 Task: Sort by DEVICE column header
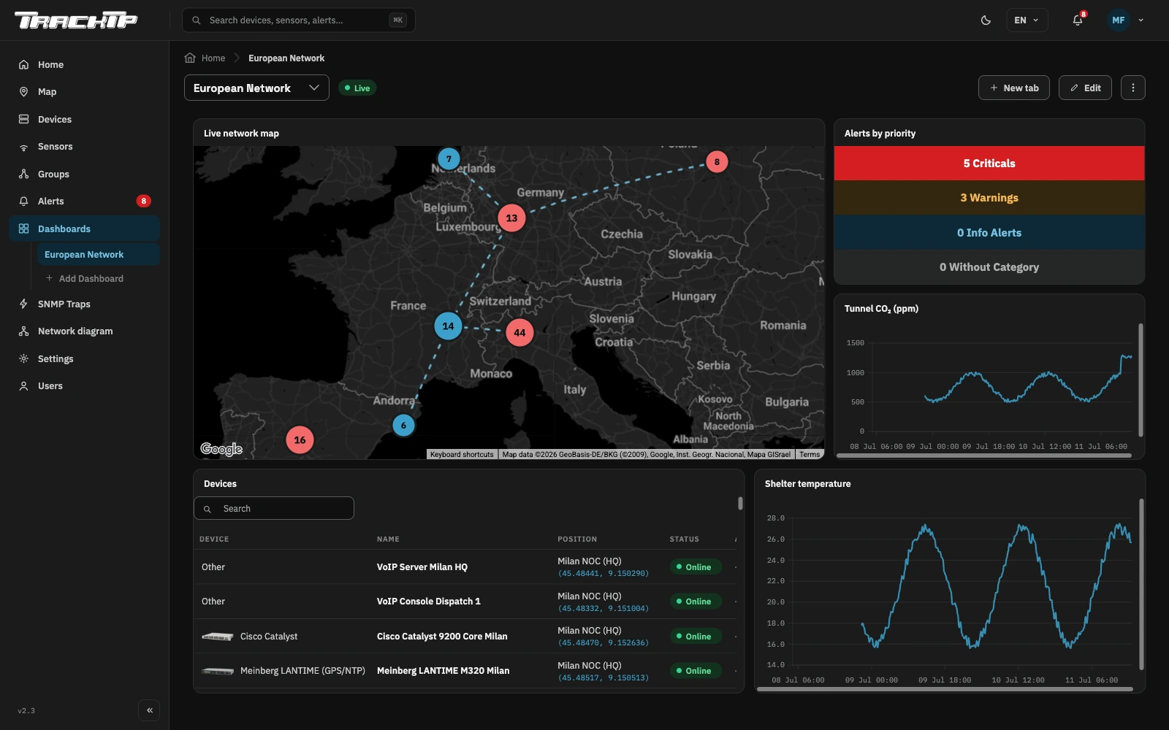click(x=214, y=539)
